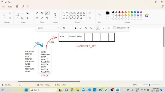Click the zoom in plus button
Viewport: 165px width, 93px height.
[x=162, y=85]
